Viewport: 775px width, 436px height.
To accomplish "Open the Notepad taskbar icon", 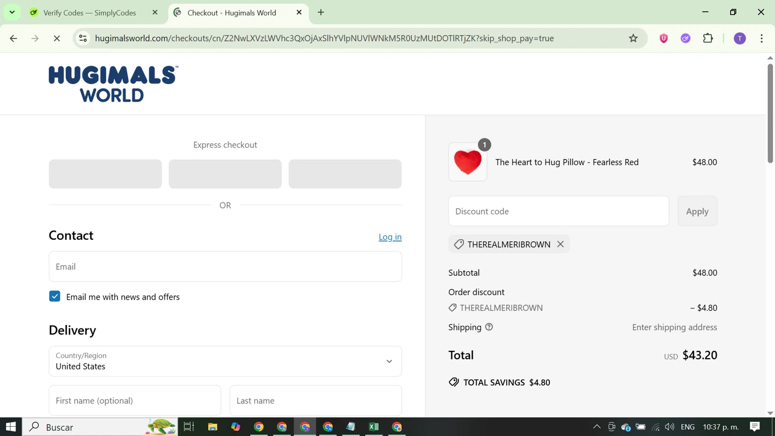I will pyautogui.click(x=351, y=427).
